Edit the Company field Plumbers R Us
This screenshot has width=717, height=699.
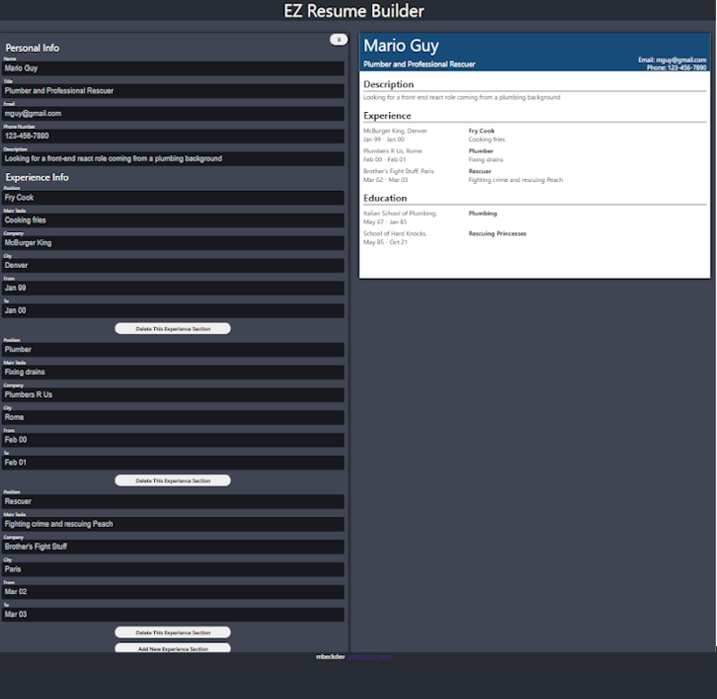coord(173,395)
